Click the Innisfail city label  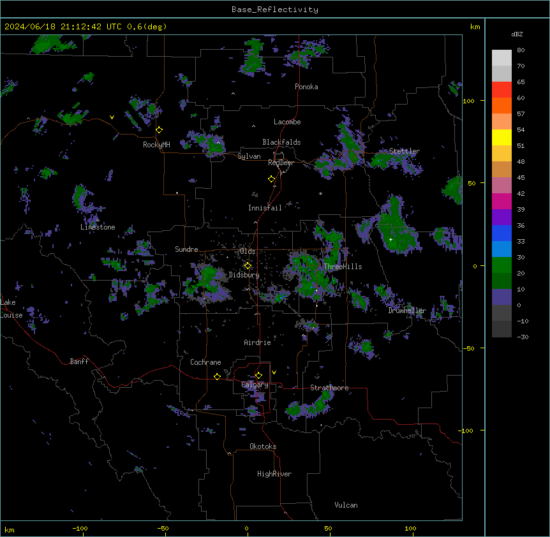point(265,208)
